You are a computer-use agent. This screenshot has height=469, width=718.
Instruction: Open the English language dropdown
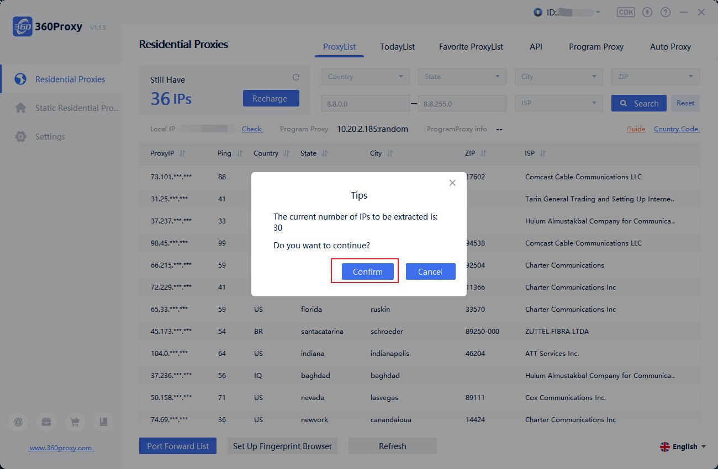(683, 447)
